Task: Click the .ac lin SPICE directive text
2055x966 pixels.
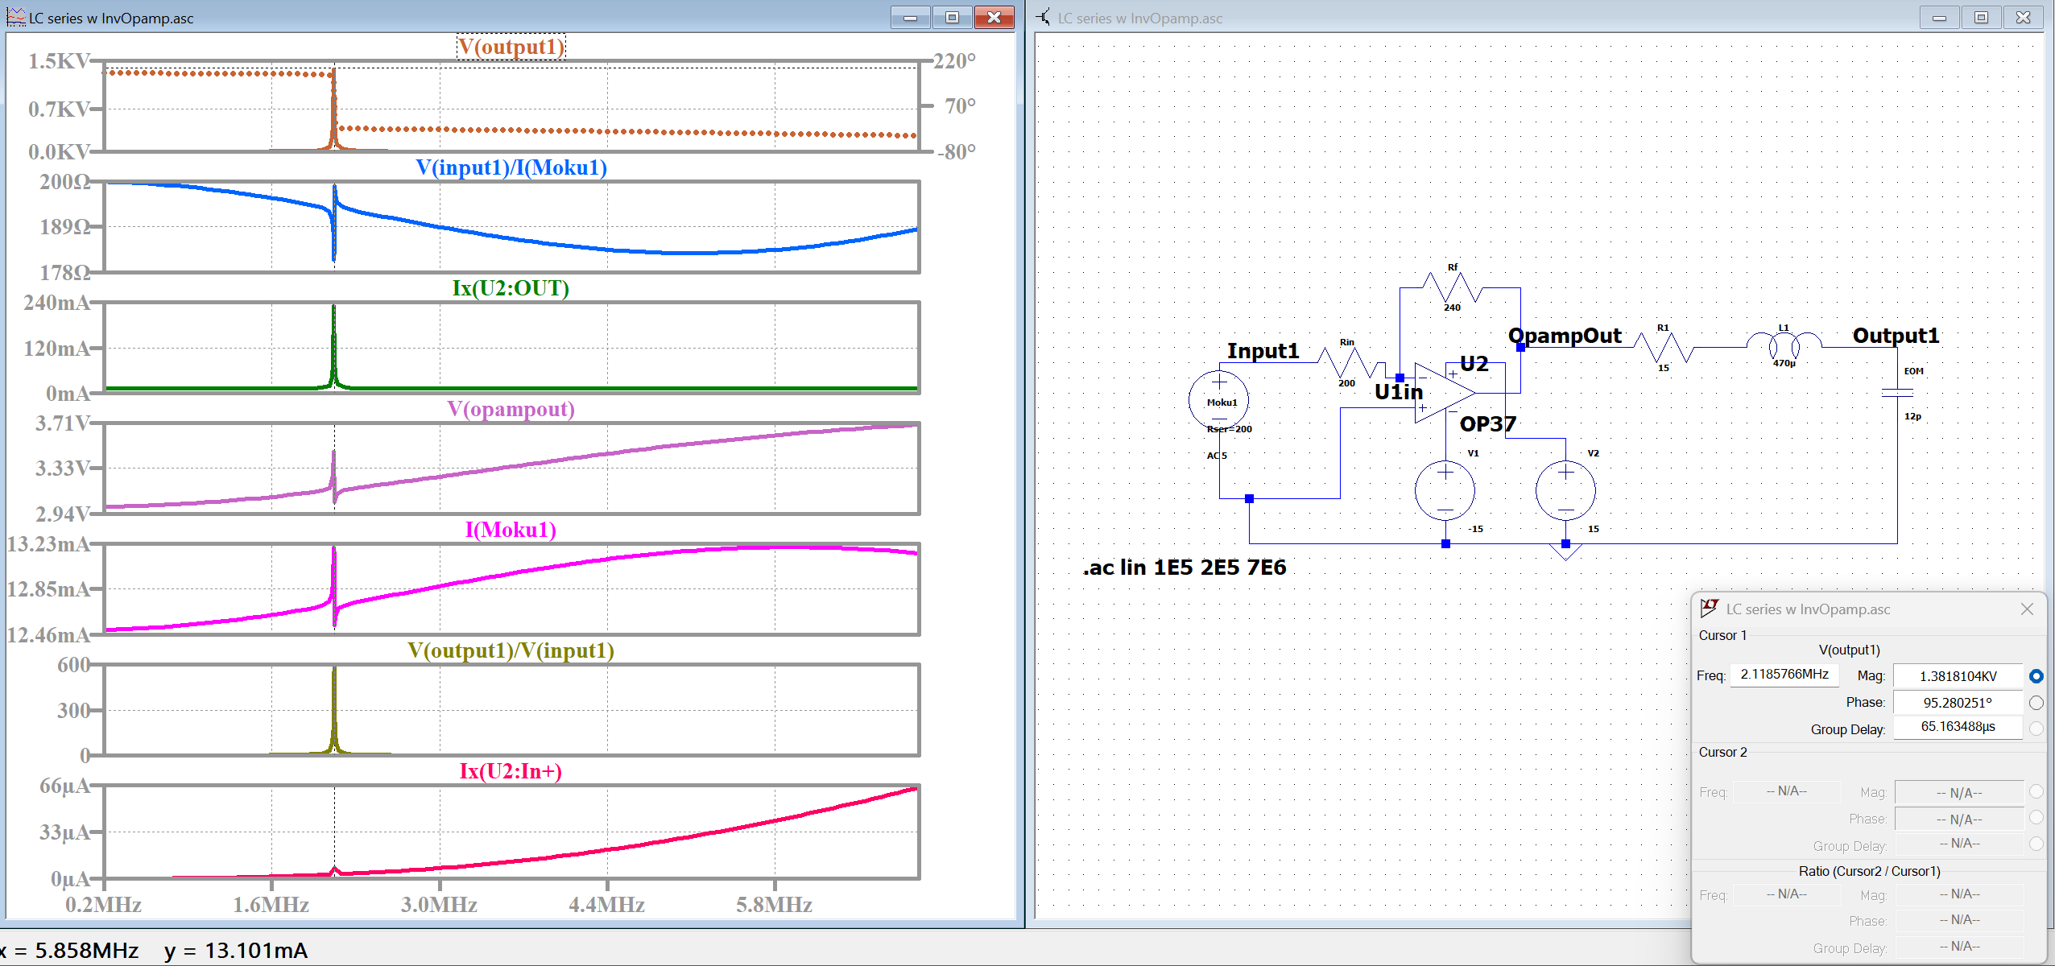Action: tap(1184, 568)
